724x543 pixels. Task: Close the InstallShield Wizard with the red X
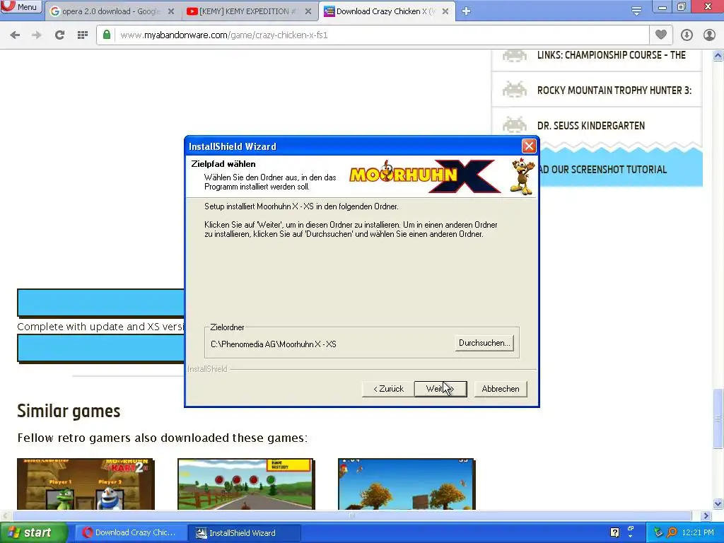click(529, 146)
